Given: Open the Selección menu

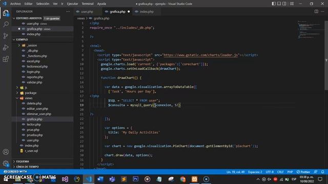Looking at the screenshot, I should point(43,4).
